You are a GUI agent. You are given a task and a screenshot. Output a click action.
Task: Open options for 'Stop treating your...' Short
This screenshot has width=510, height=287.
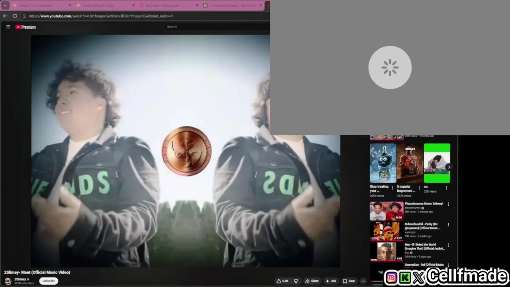pyautogui.click(x=392, y=188)
